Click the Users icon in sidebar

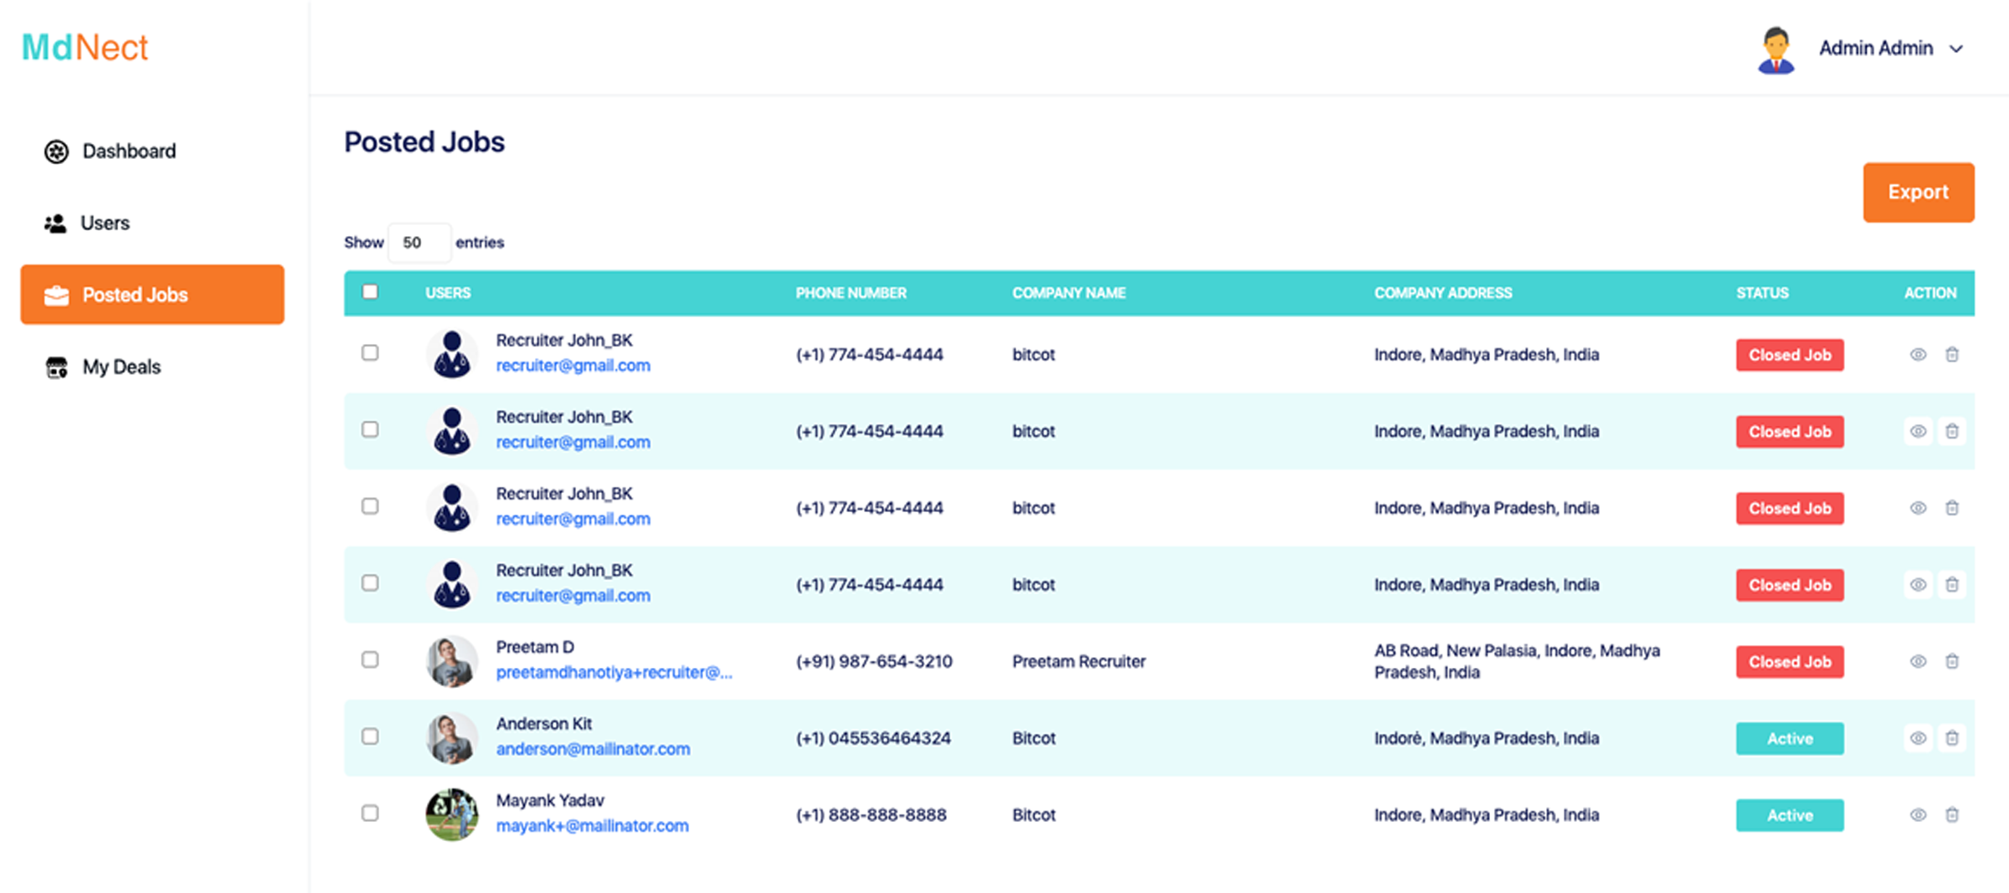click(x=55, y=223)
